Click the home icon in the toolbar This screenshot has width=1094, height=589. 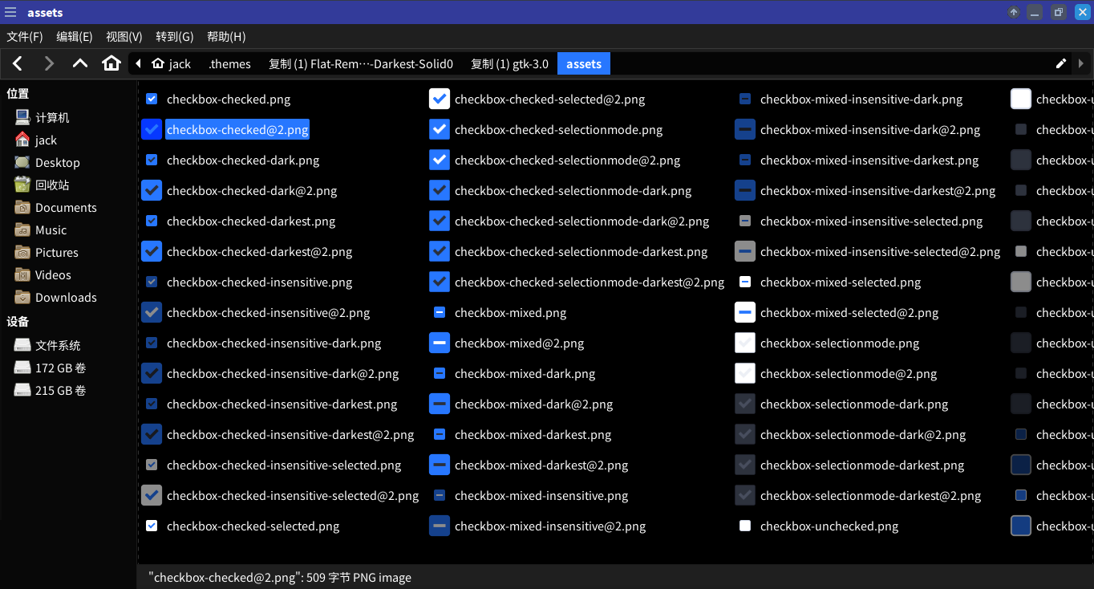[111, 63]
